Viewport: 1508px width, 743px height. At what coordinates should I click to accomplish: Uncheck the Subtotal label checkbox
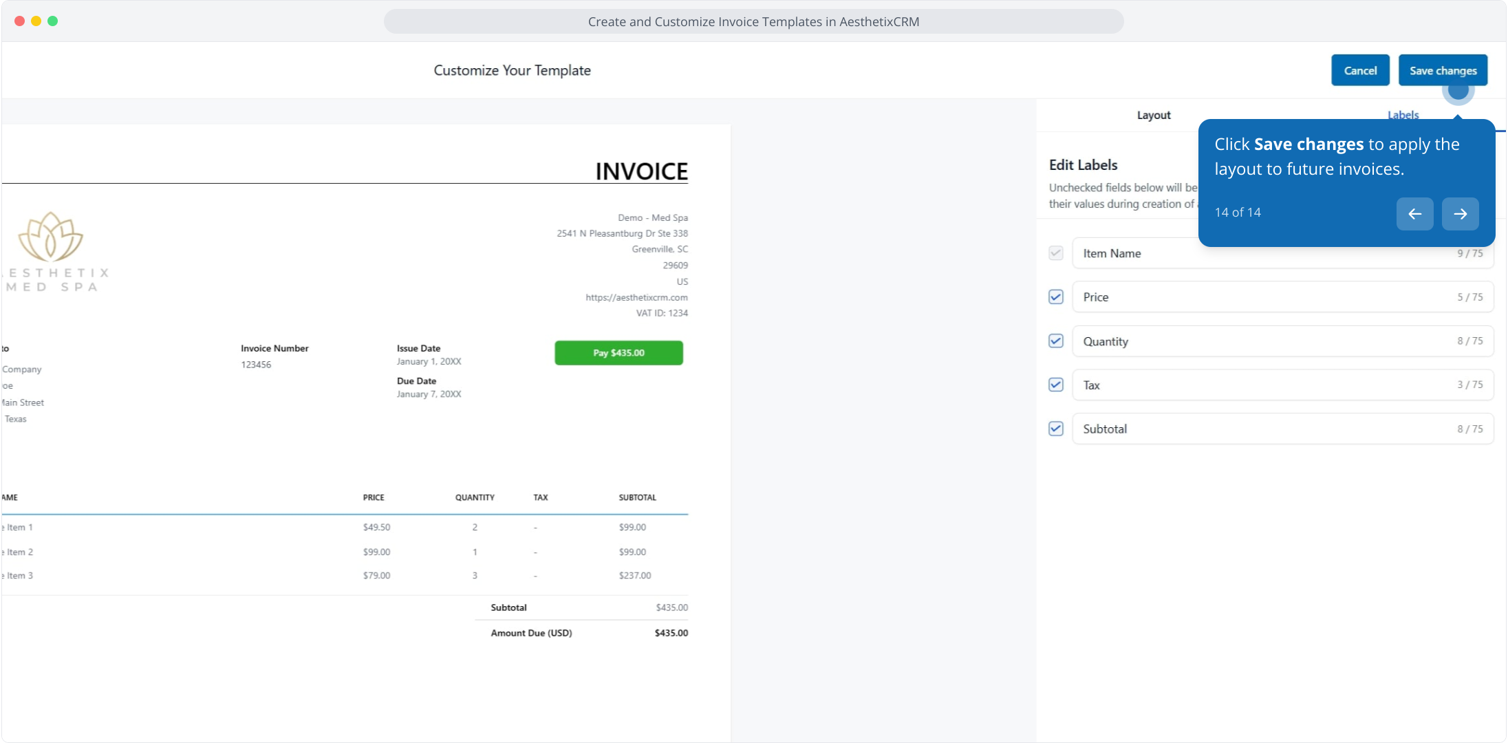pos(1056,429)
